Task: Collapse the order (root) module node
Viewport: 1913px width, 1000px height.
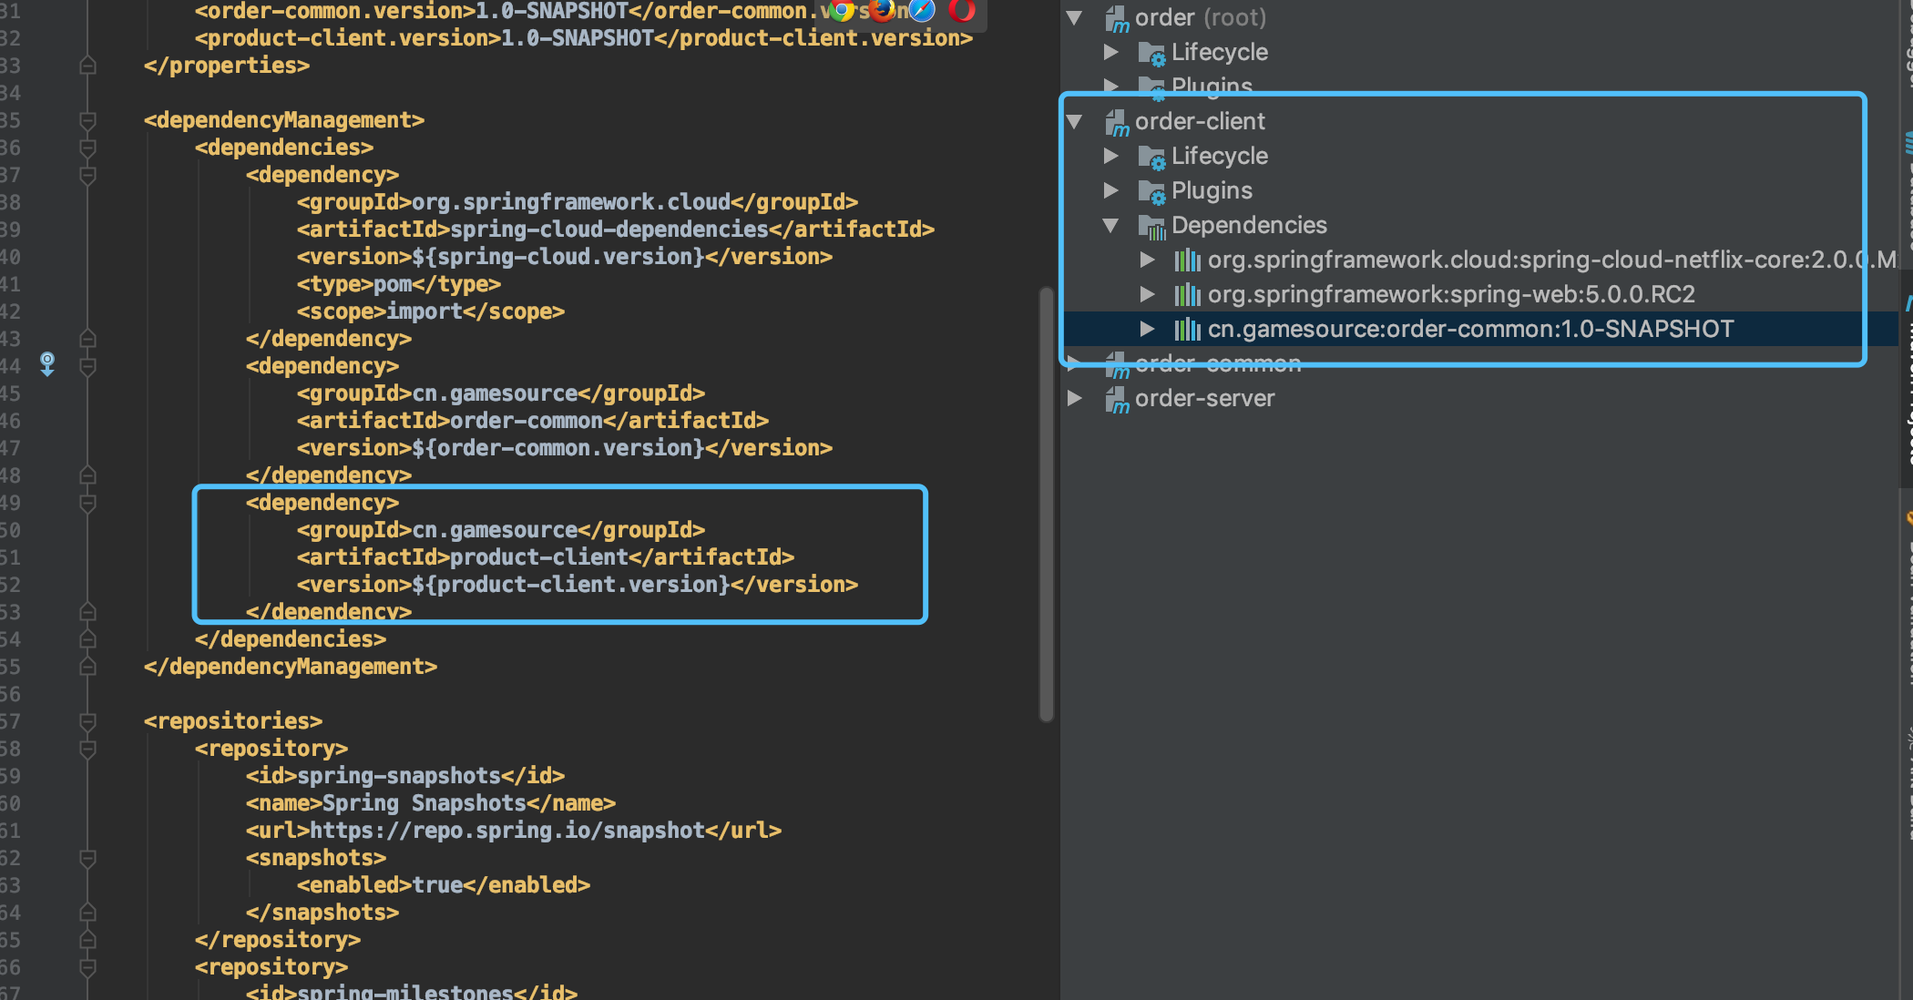Action: point(1075,17)
